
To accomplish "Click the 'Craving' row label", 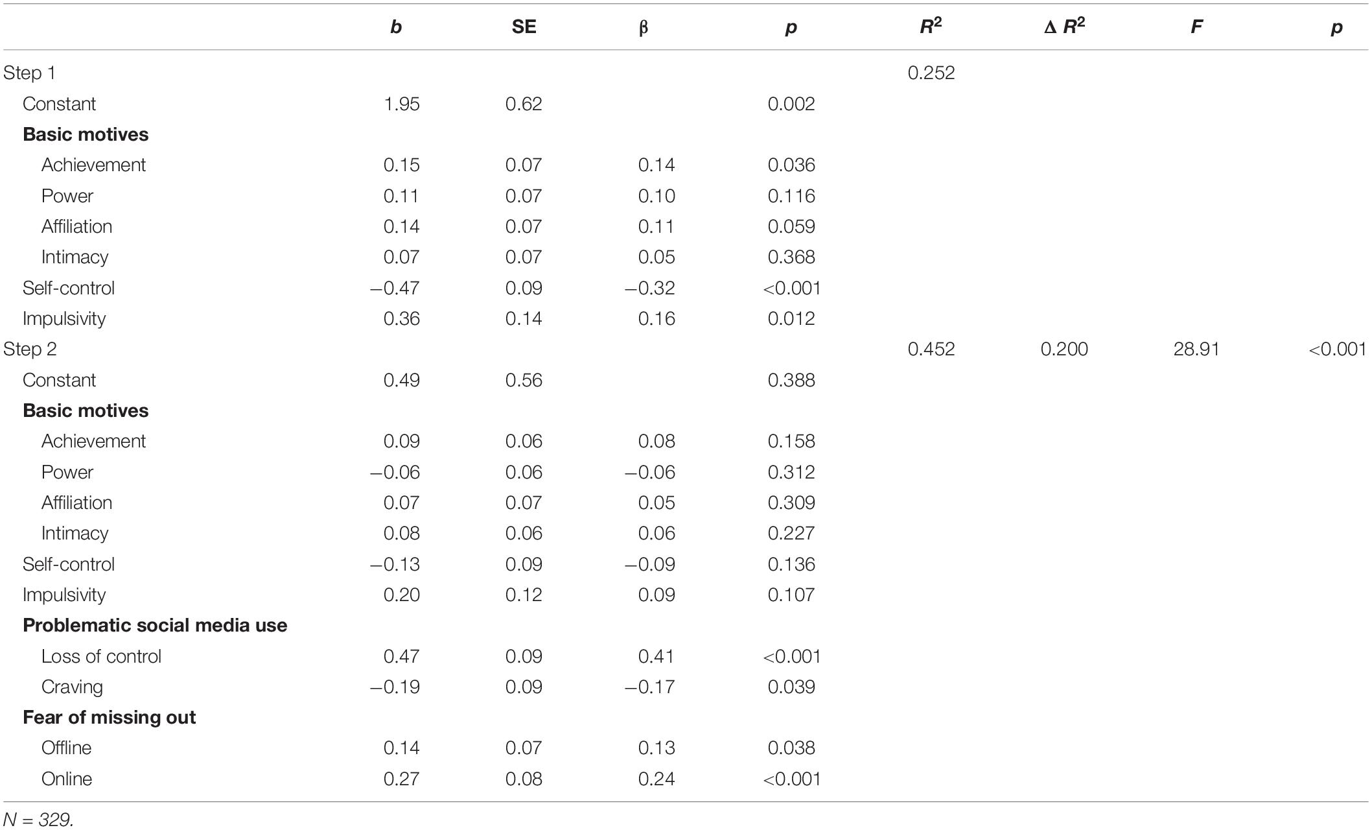I will (x=72, y=687).
